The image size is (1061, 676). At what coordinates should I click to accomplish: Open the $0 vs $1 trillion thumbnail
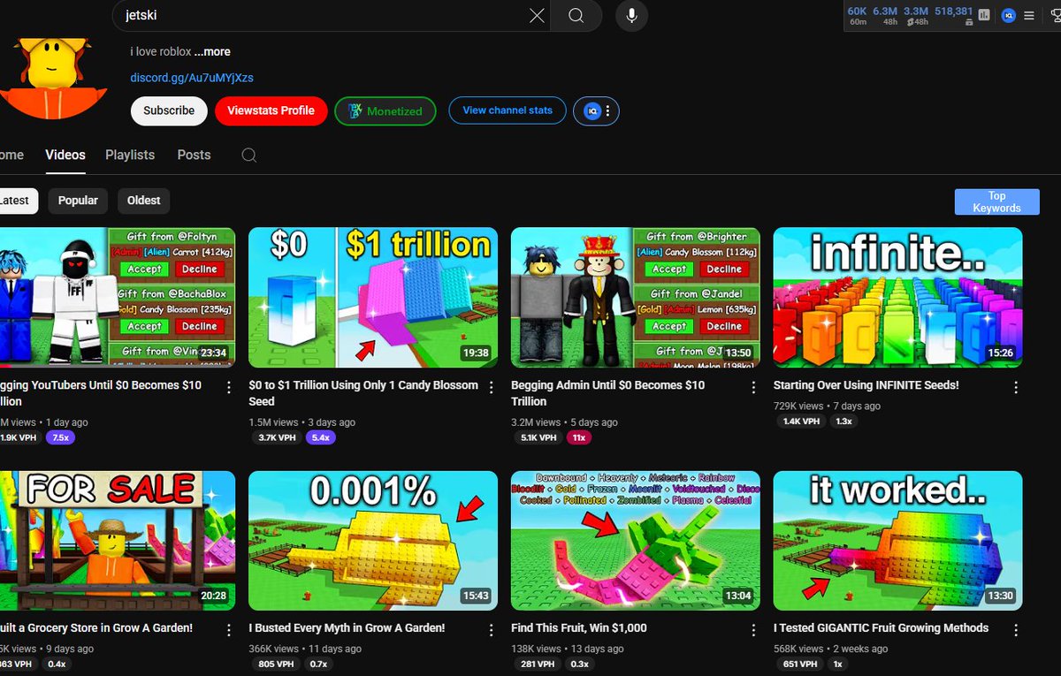[x=373, y=297]
